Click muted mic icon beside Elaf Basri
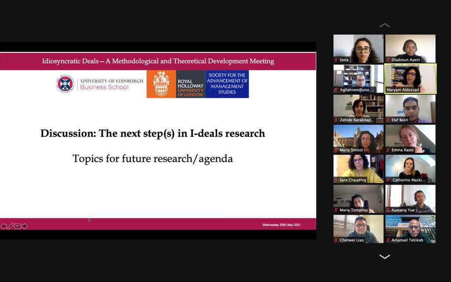451x282 pixels. 388,120
